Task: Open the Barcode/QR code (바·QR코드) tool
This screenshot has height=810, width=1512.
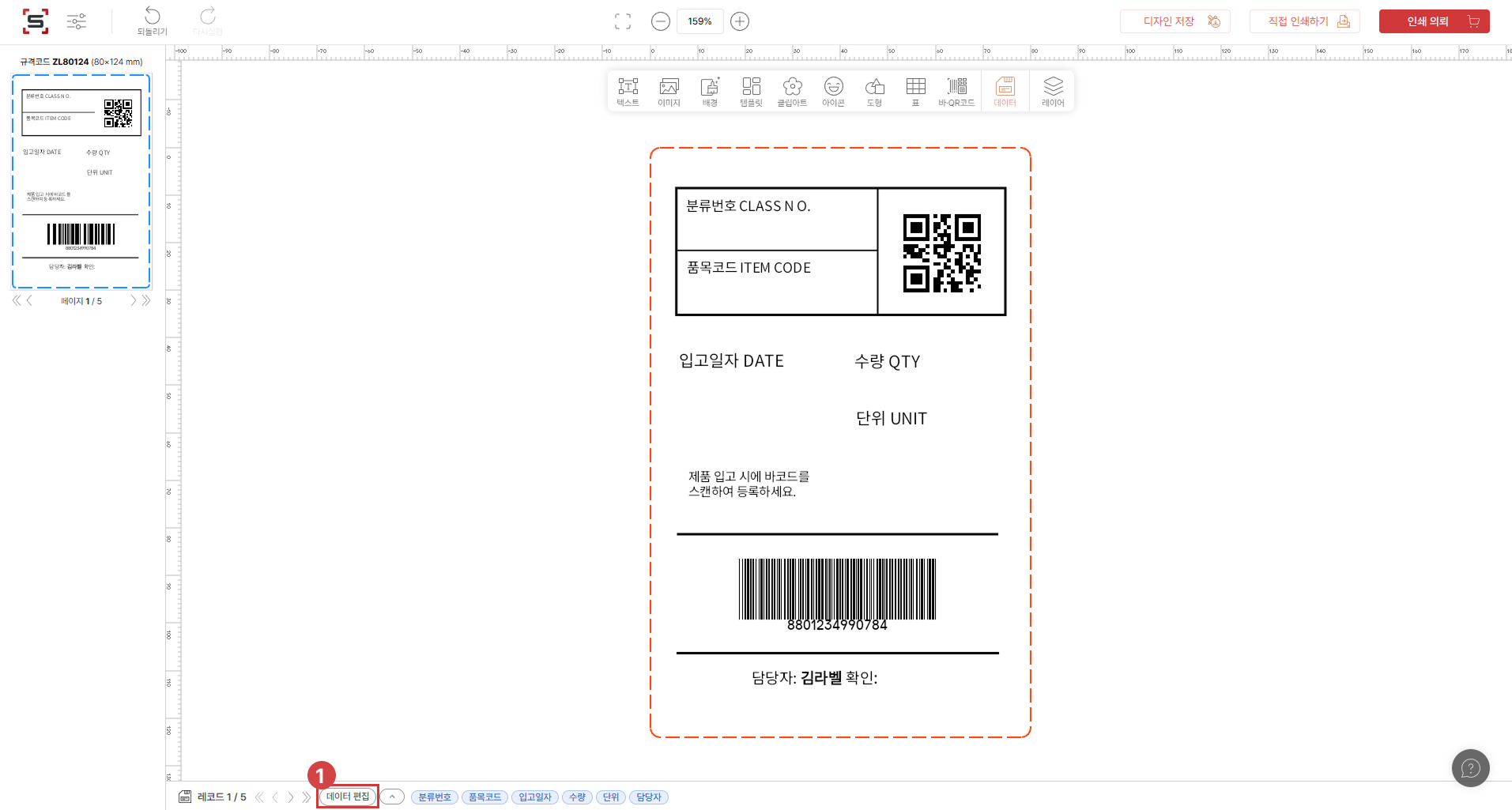Action: click(x=956, y=92)
